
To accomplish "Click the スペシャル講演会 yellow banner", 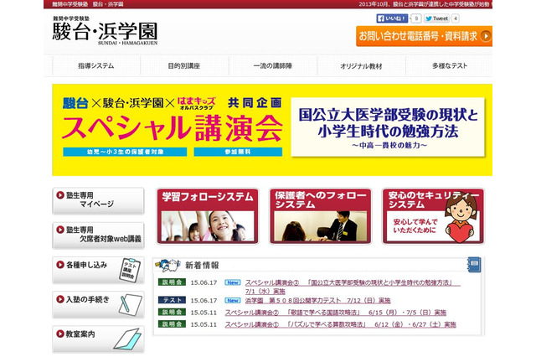I will click(272, 130).
